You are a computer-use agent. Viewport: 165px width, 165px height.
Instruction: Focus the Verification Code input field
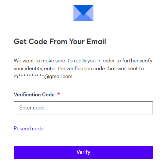coord(83,108)
